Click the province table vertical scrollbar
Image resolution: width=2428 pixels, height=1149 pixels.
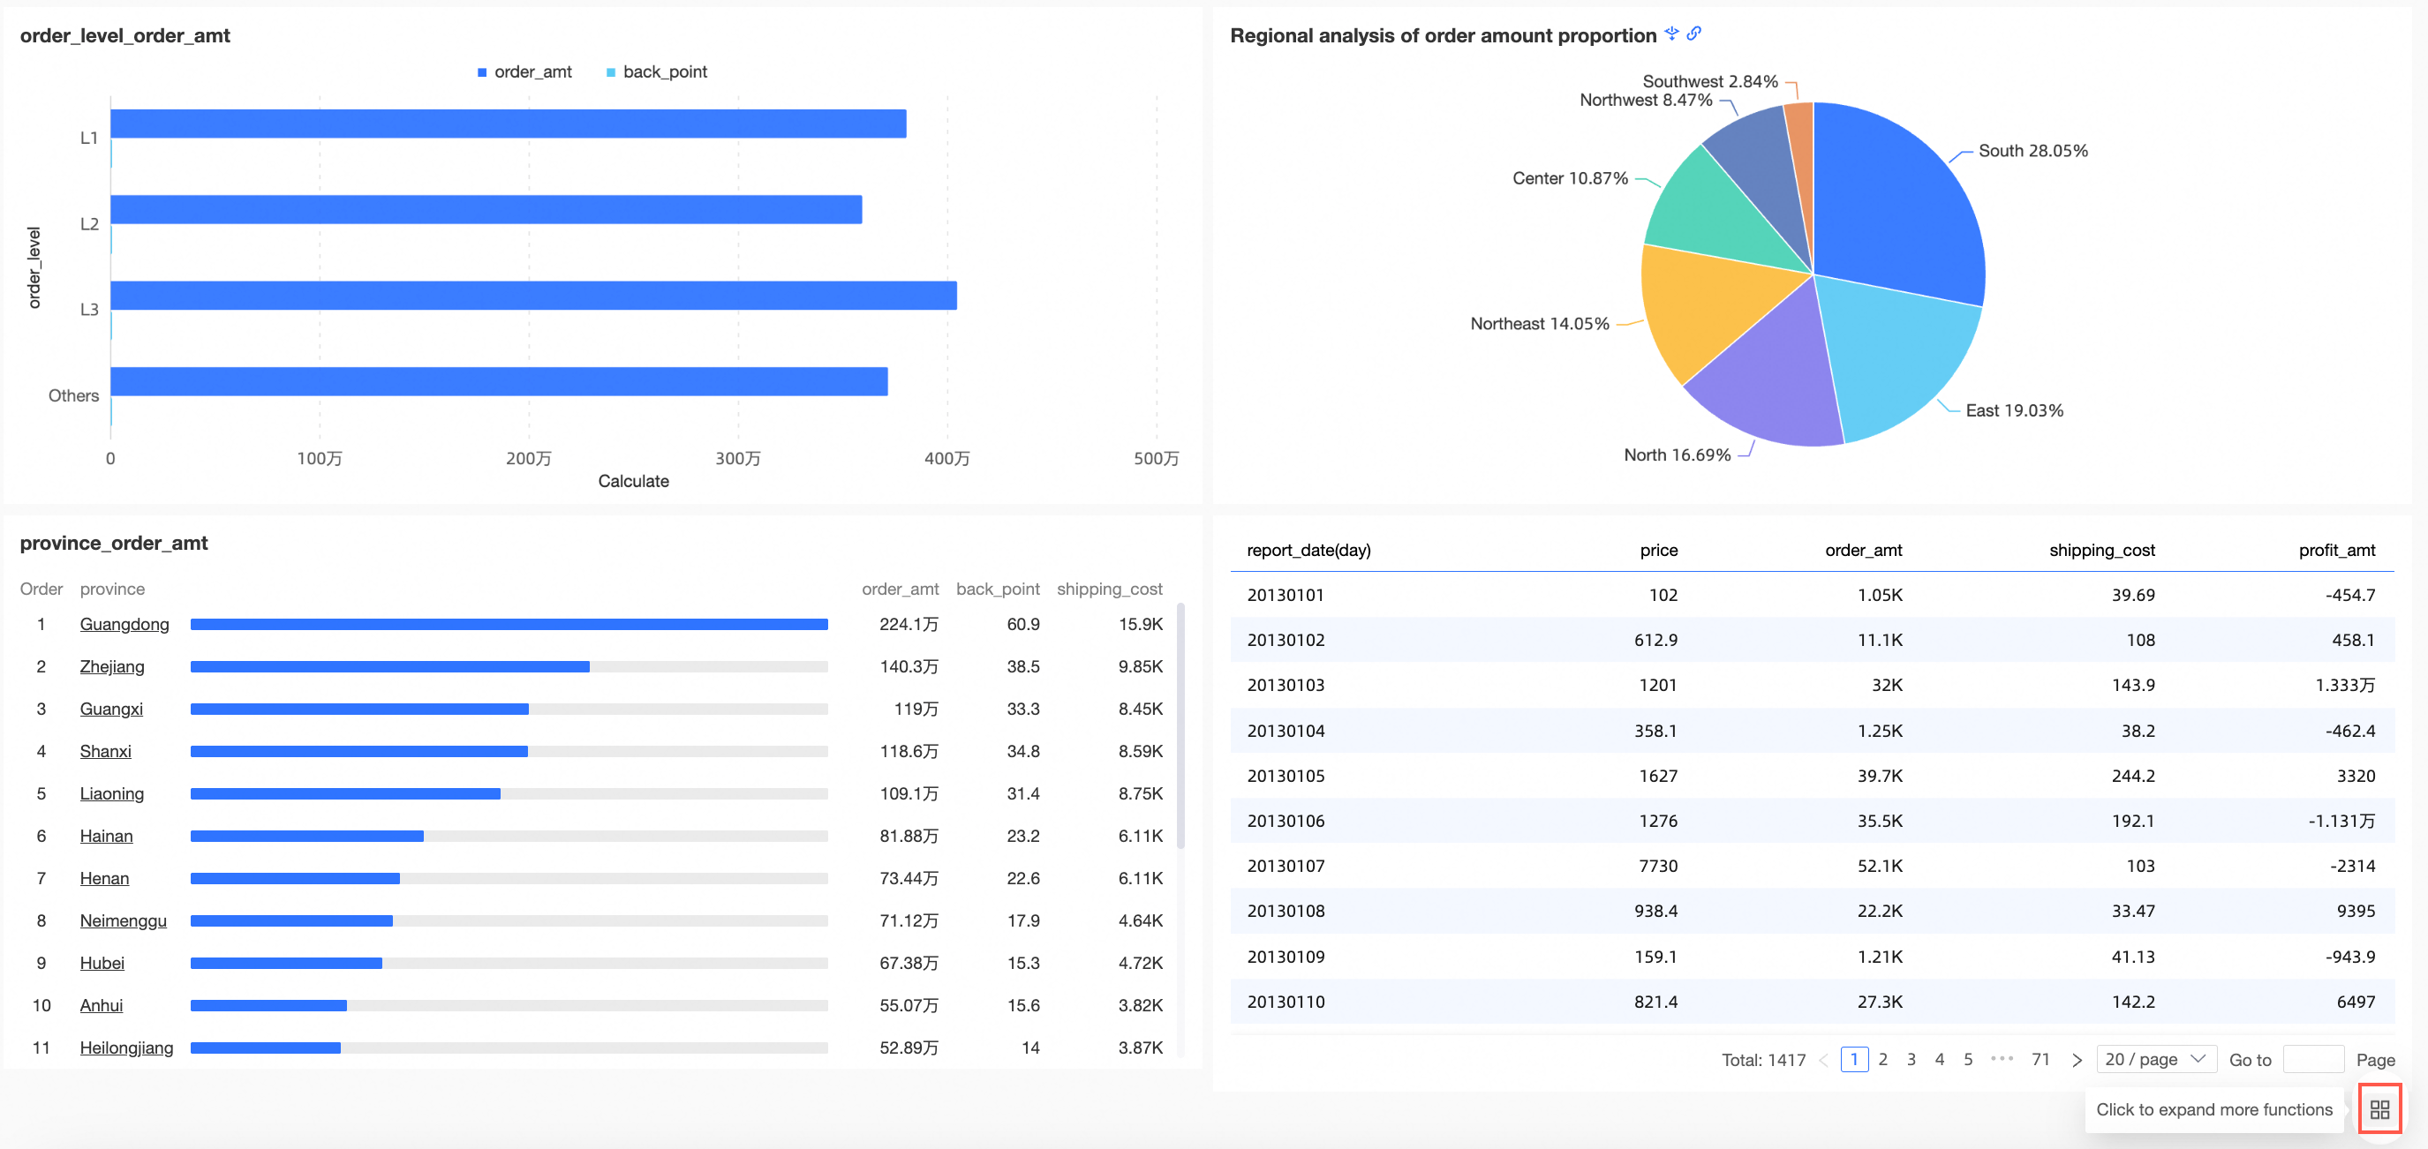(x=1180, y=725)
